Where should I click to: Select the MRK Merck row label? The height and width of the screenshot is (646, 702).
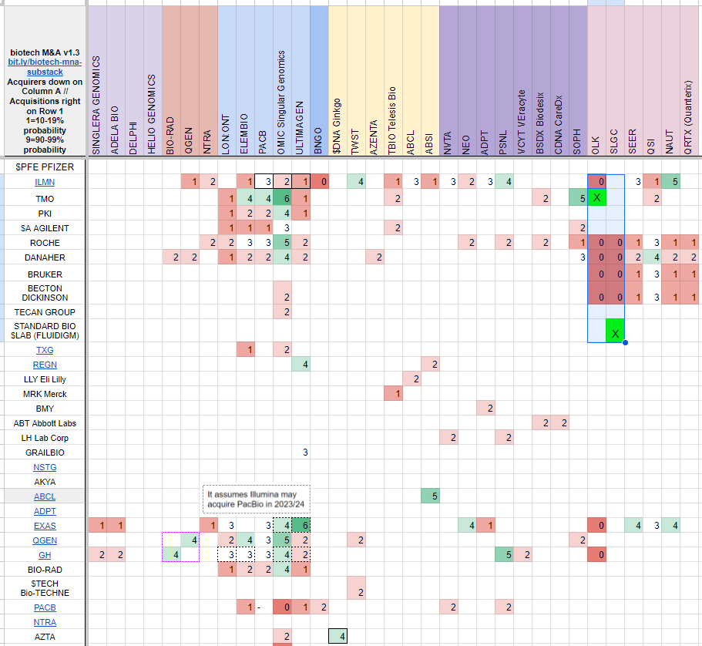pos(45,394)
